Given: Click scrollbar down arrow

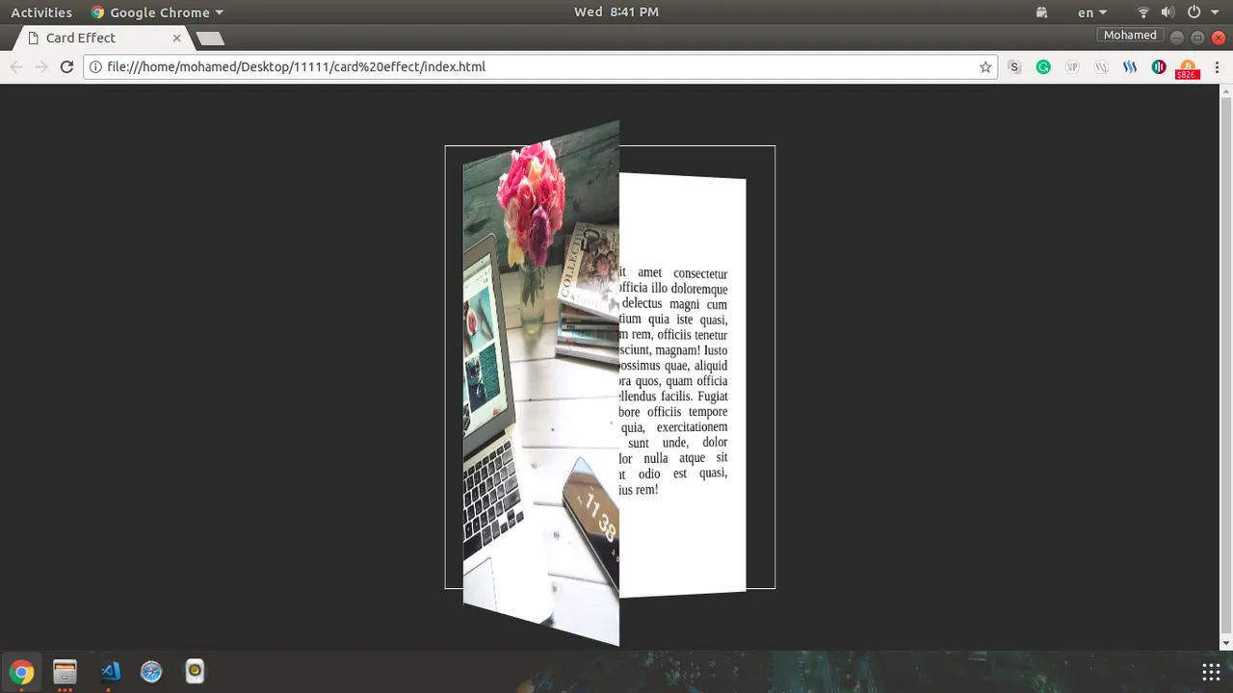Looking at the screenshot, I should 1225,643.
